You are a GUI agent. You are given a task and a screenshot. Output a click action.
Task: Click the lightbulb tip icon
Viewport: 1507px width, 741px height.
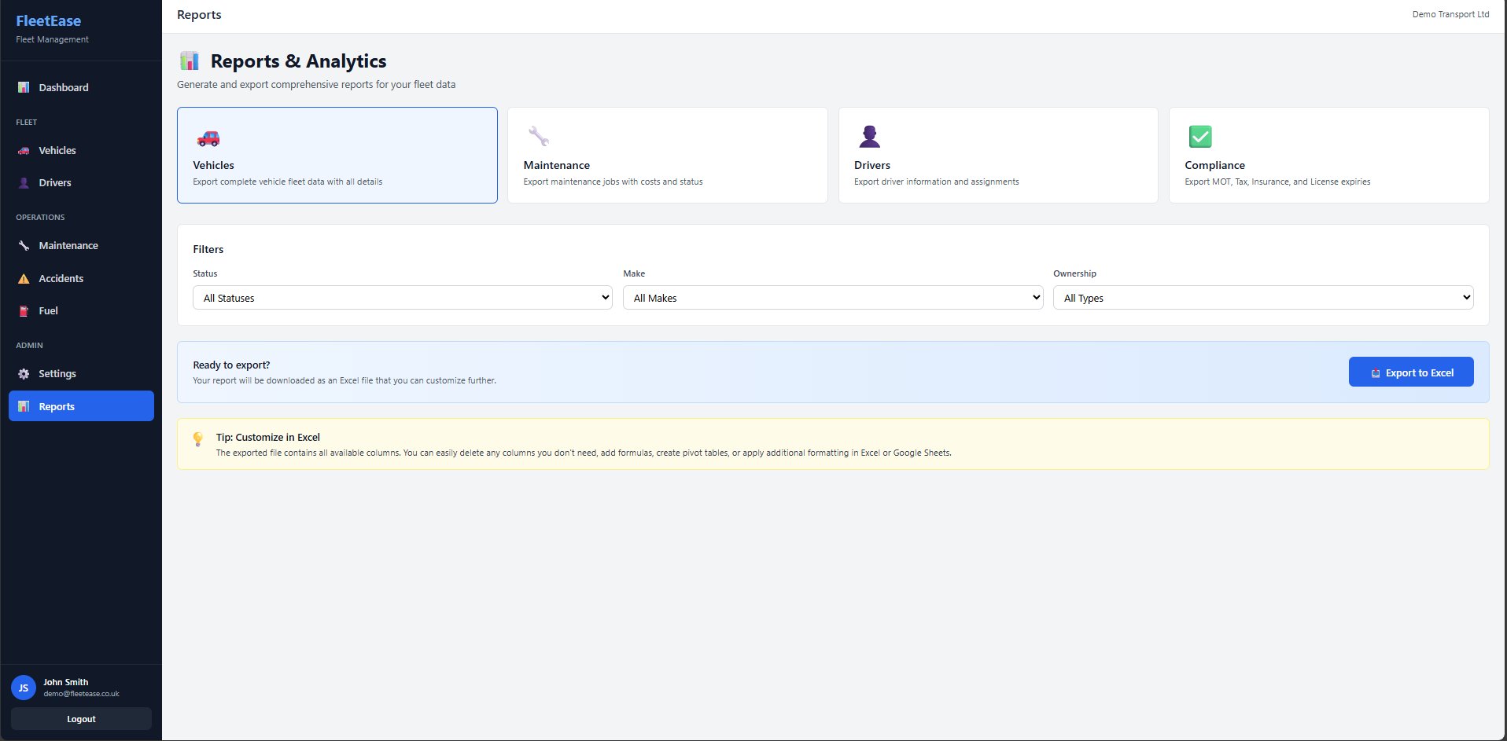[198, 438]
